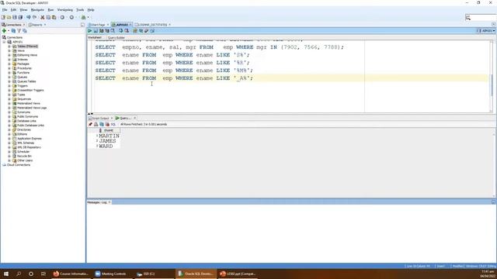
Task: Click the eraser Clear icon in the worksheet toolbar
Action: click(x=147, y=31)
